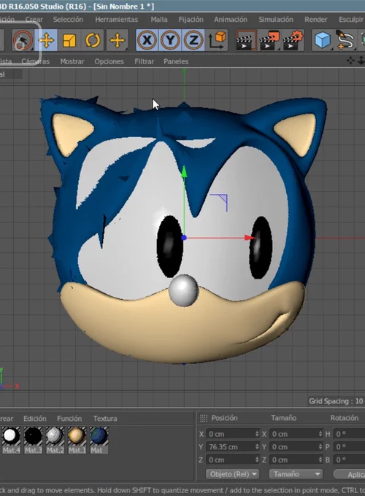Open the Esculpir menu
The image size is (365, 496).
point(351,19)
